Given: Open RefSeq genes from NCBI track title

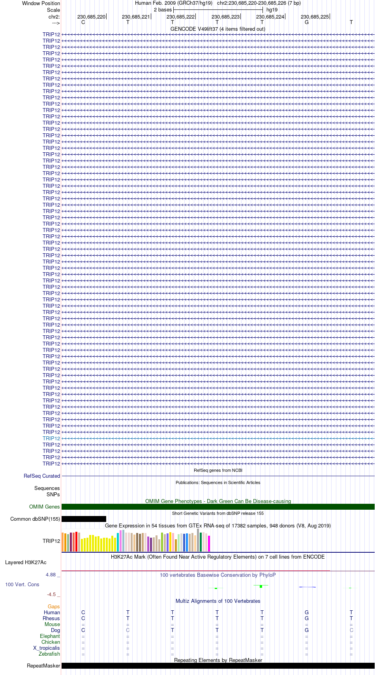Looking at the screenshot, I should coord(218,470).
